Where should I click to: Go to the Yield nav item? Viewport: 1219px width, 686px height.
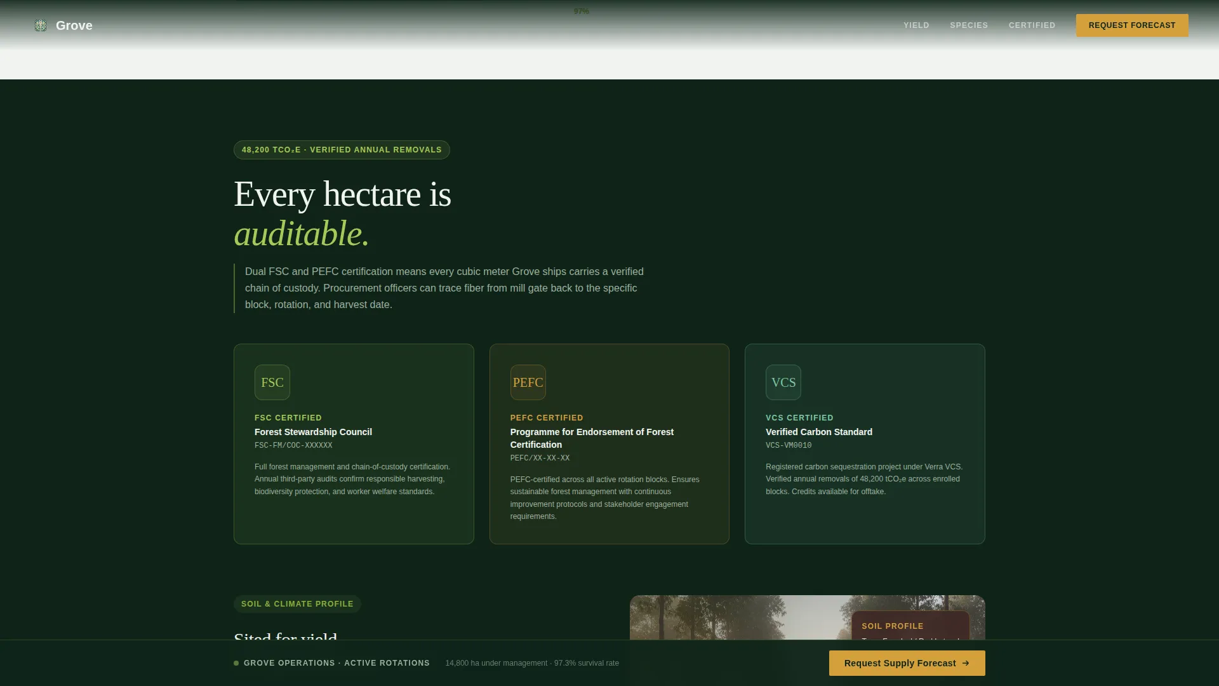916,25
